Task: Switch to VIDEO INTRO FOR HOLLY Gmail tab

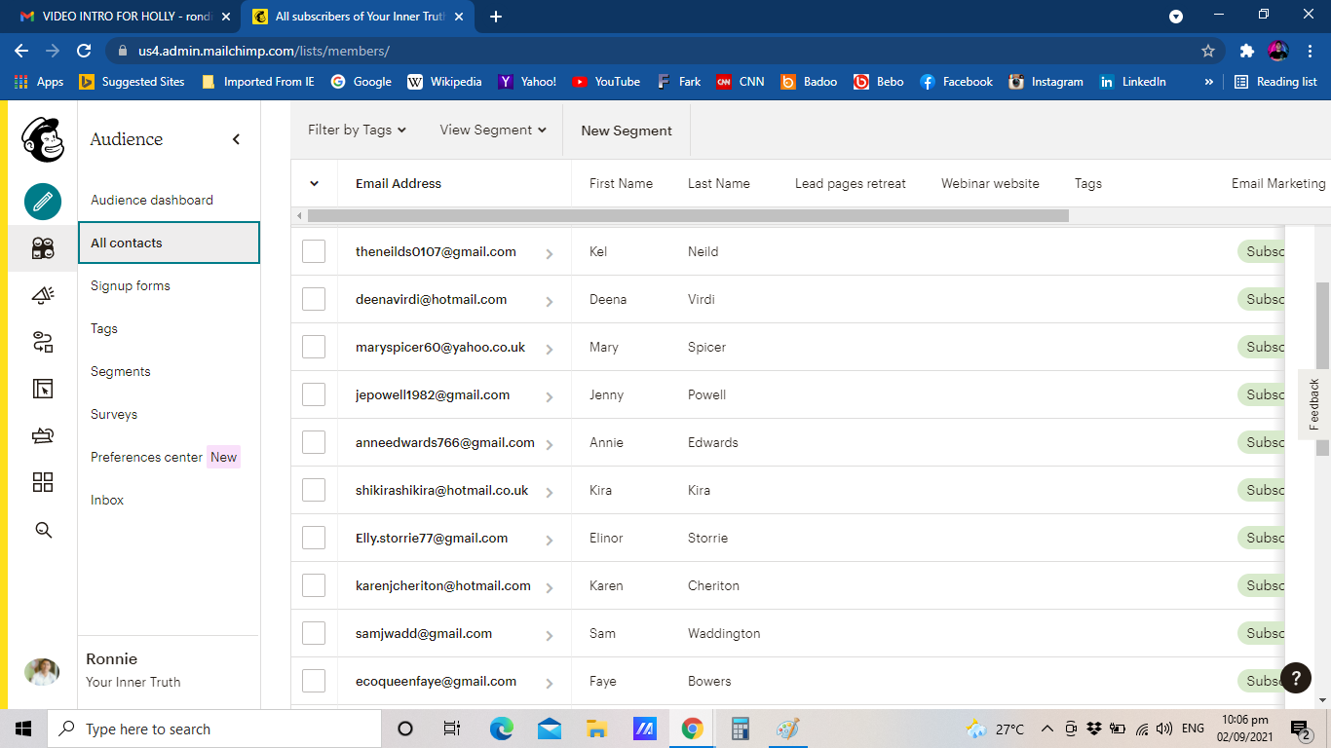Action: tap(125, 17)
